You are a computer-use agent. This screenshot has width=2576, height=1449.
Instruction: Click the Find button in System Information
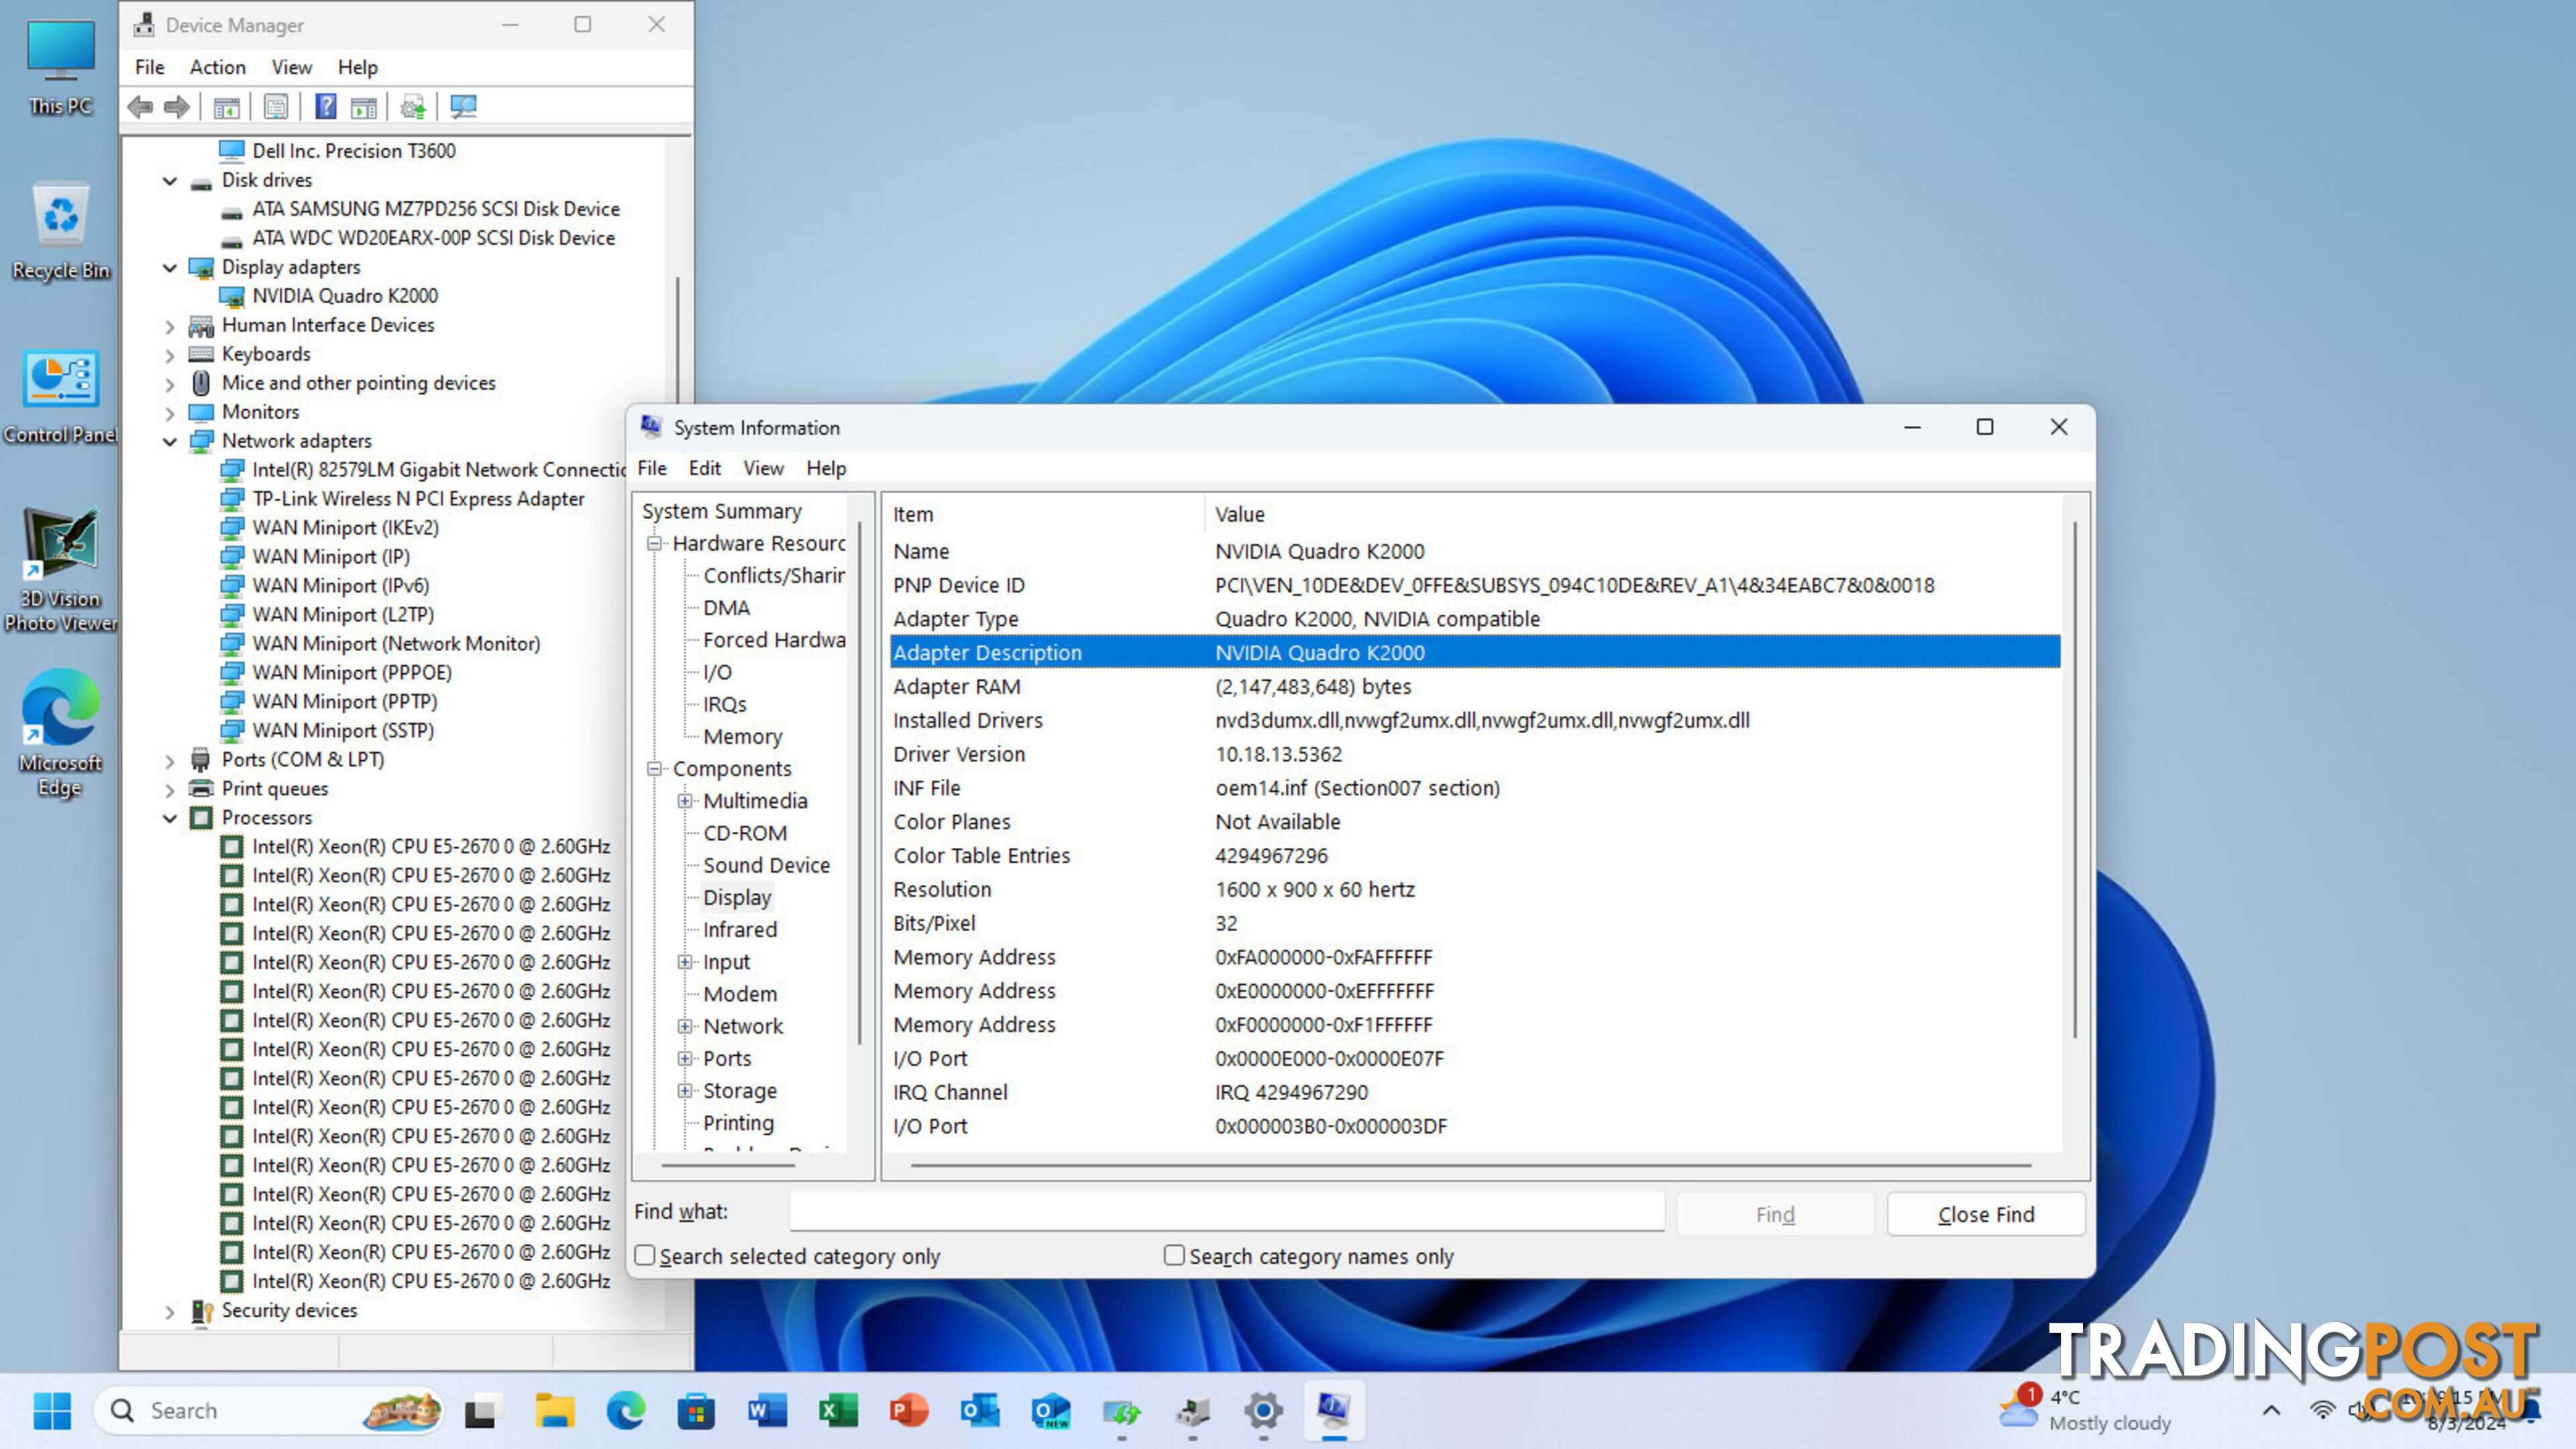tap(1774, 1214)
